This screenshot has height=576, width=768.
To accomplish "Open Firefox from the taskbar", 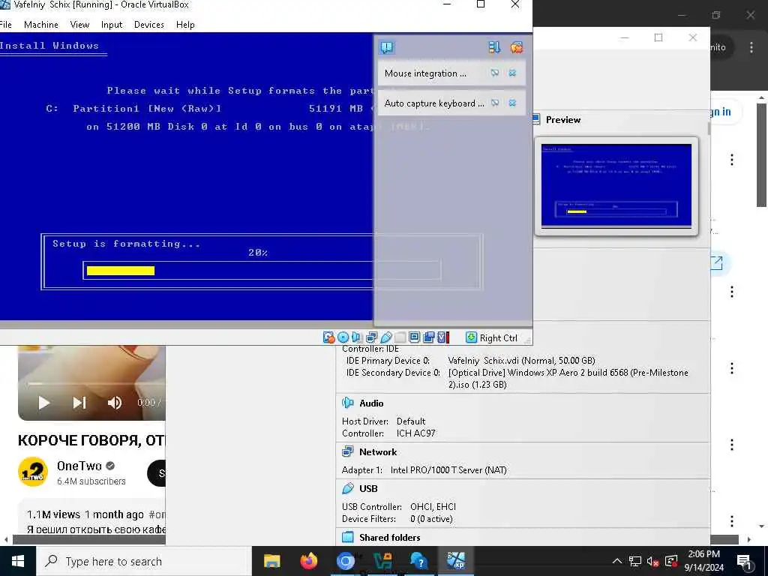I will (308, 561).
